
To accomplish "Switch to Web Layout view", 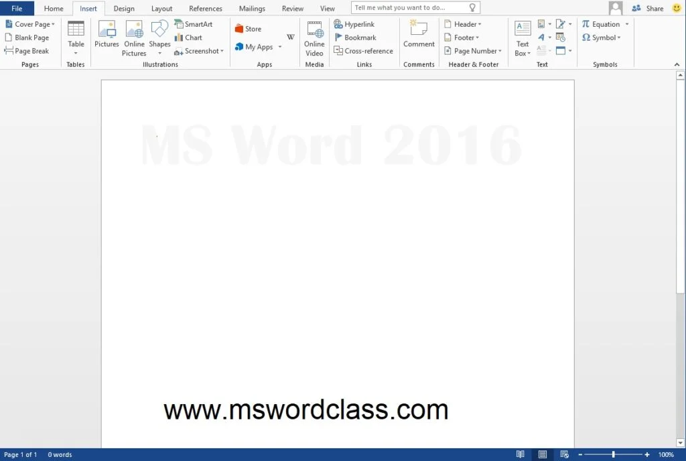I will pyautogui.click(x=564, y=454).
